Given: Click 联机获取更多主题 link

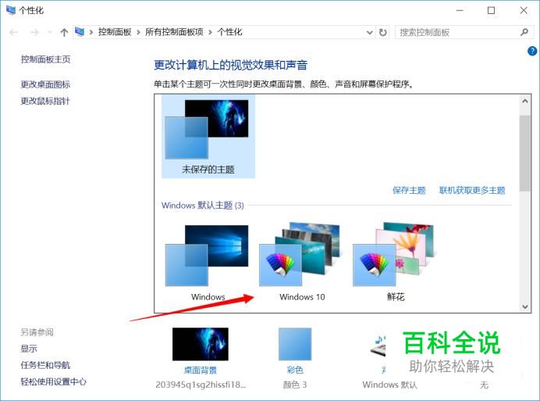Looking at the screenshot, I should coord(472,190).
